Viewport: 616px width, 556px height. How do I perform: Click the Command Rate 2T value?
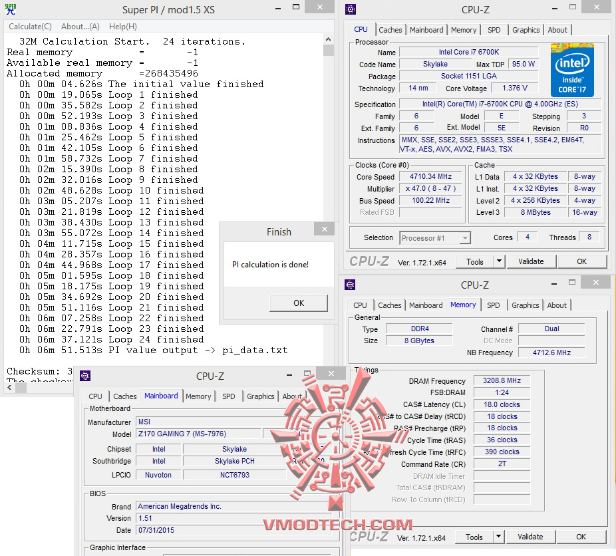tap(502, 464)
